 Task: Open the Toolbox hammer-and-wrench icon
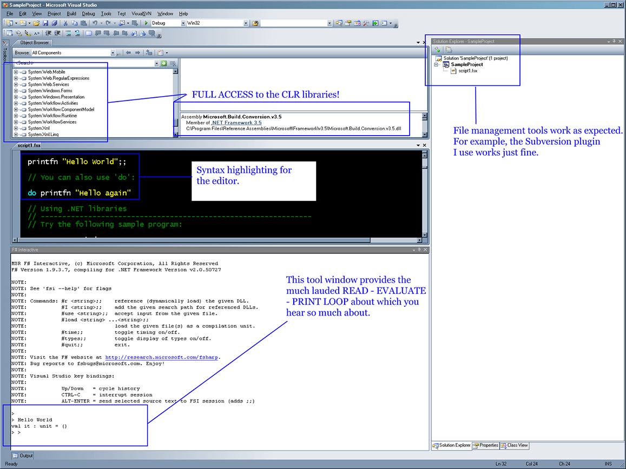coord(366,23)
